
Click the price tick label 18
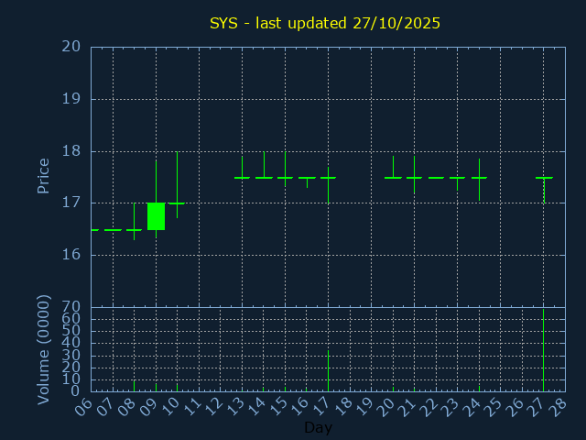[x=71, y=151]
